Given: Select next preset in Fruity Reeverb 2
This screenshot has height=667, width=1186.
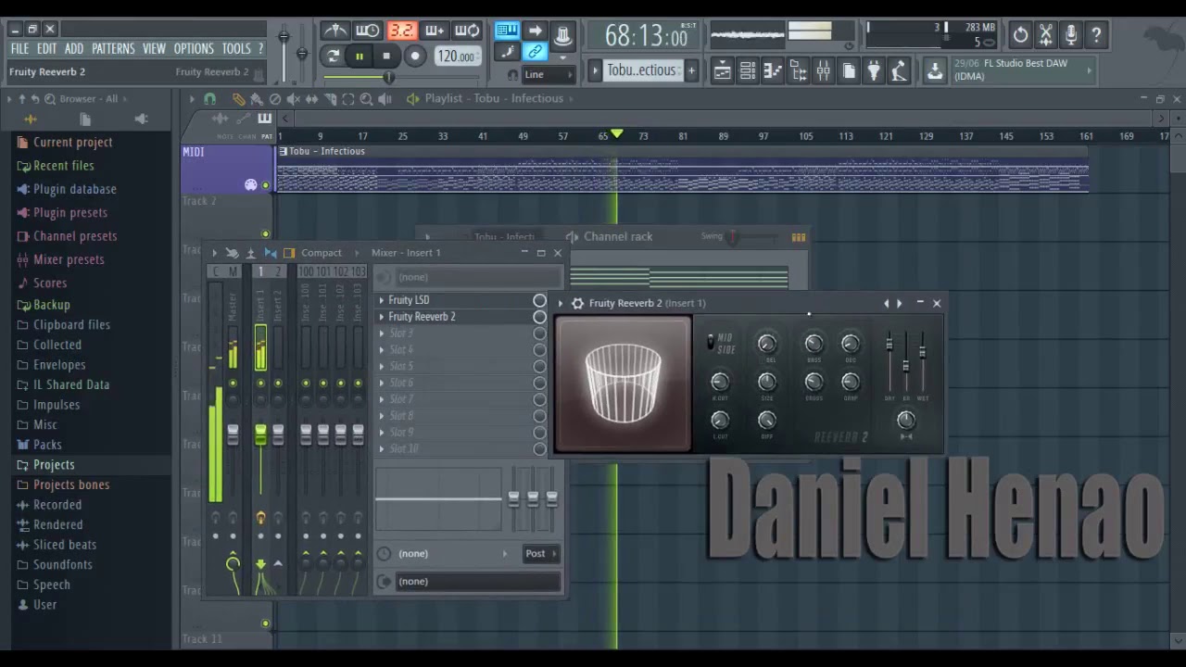Looking at the screenshot, I should pos(899,303).
